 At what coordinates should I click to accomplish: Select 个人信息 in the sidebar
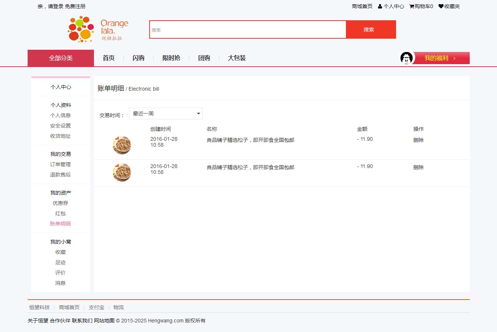60,115
